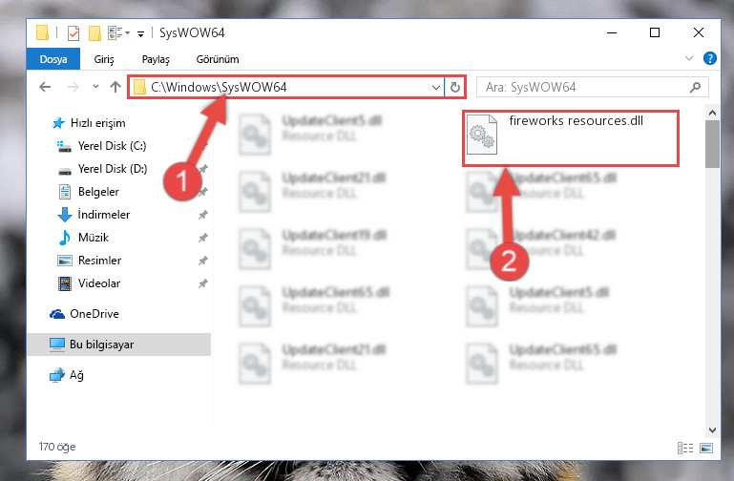Screen dimensions: 734x481
Task: Expand the address bar history dropdown
Action: pyautogui.click(x=436, y=88)
